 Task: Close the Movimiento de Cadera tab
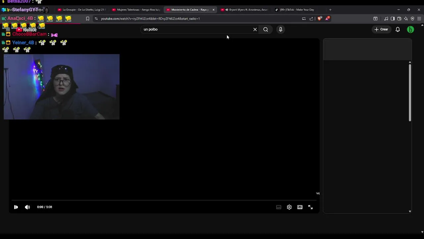[213, 10]
